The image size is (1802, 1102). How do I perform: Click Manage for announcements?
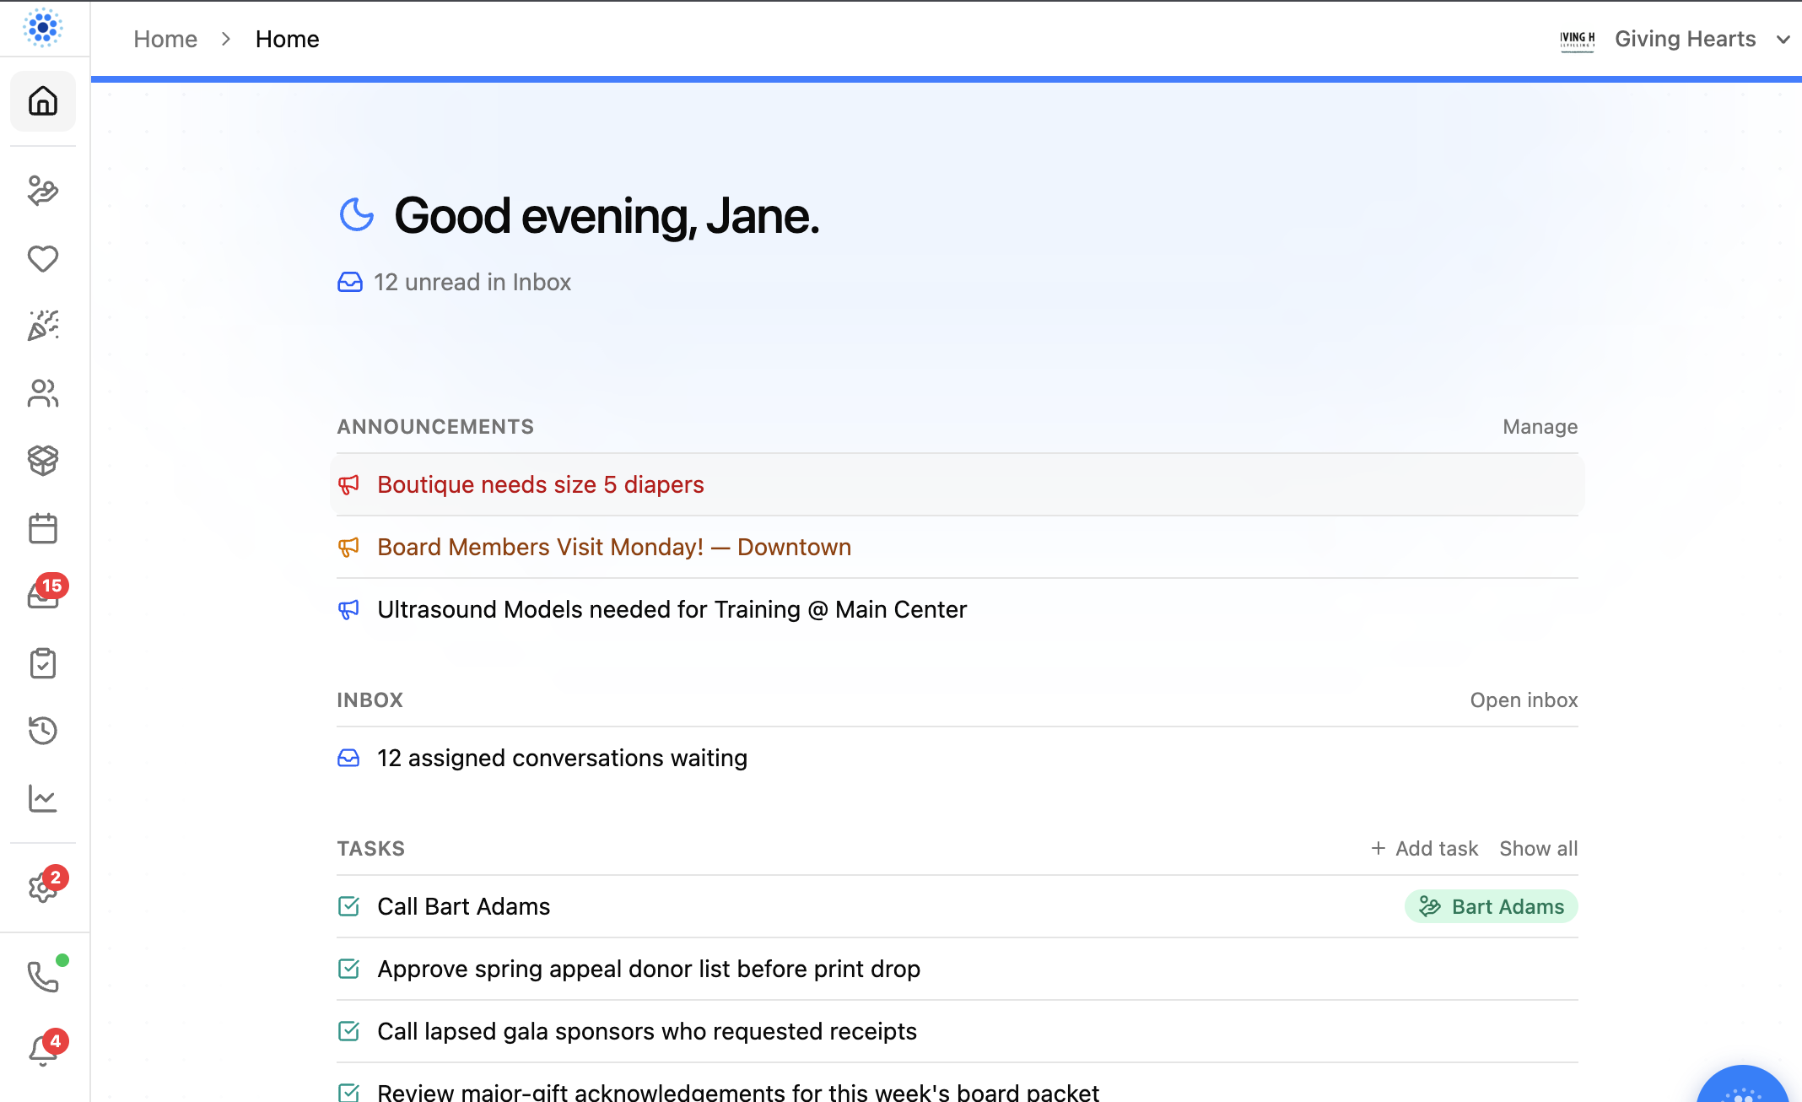click(1540, 427)
